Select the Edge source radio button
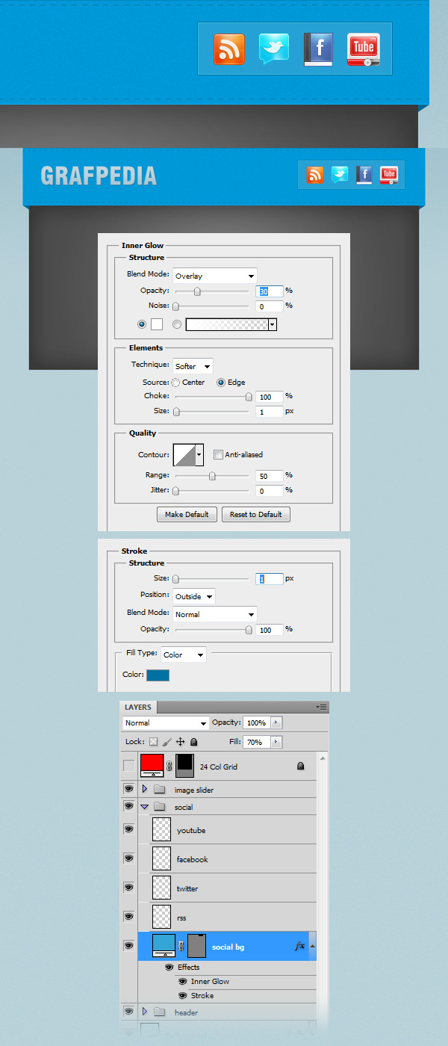 pos(221,383)
